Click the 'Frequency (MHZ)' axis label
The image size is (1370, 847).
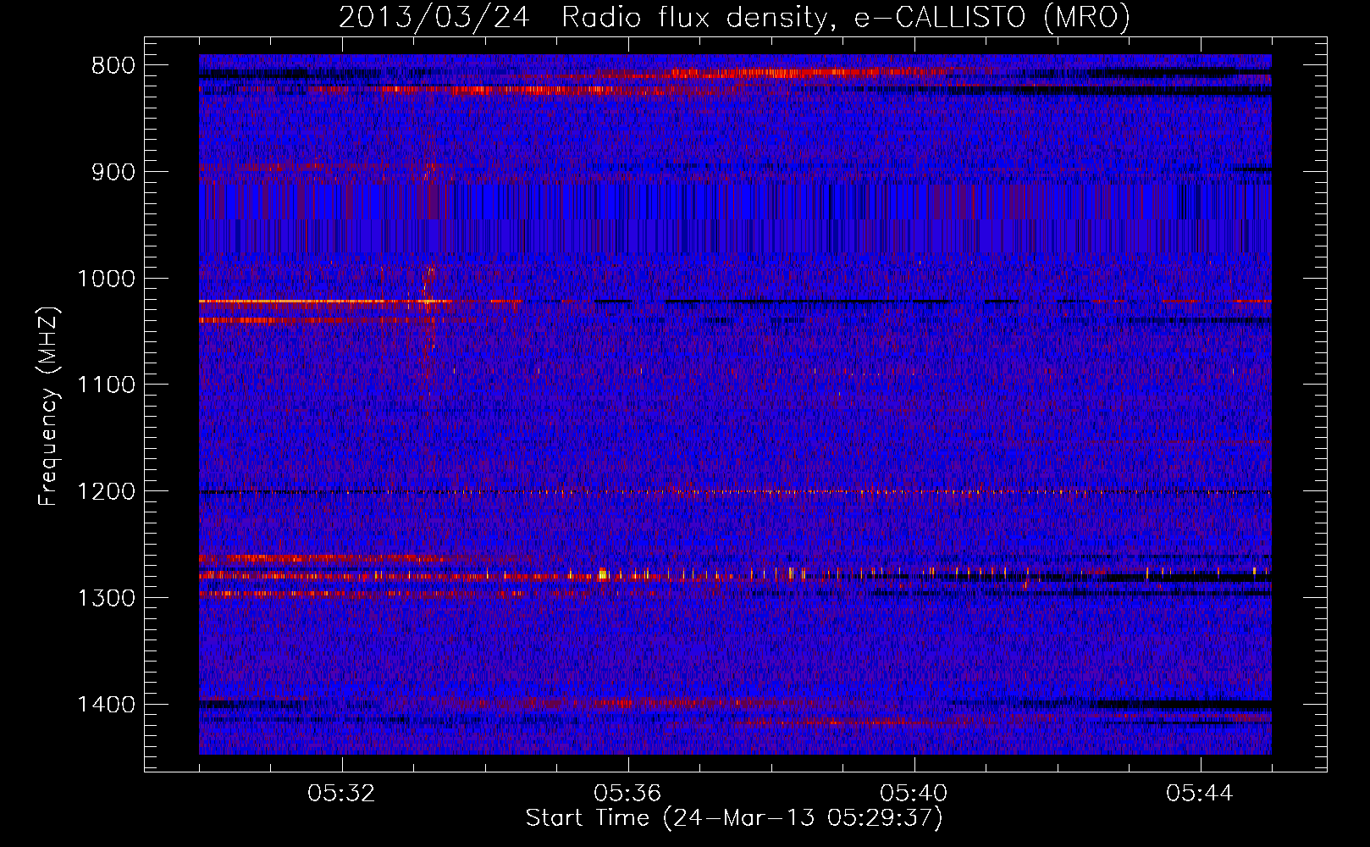48,407
